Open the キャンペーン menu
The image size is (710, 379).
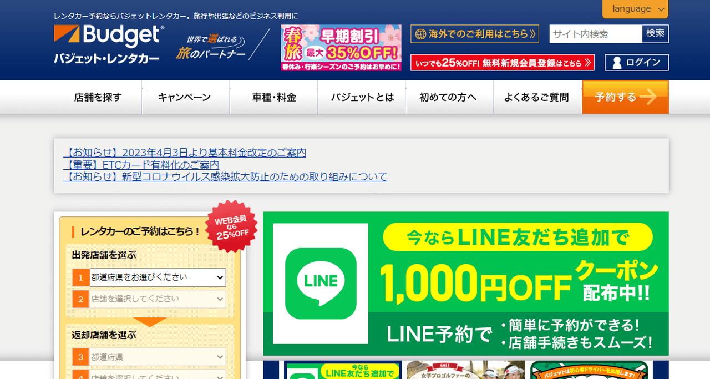[185, 97]
